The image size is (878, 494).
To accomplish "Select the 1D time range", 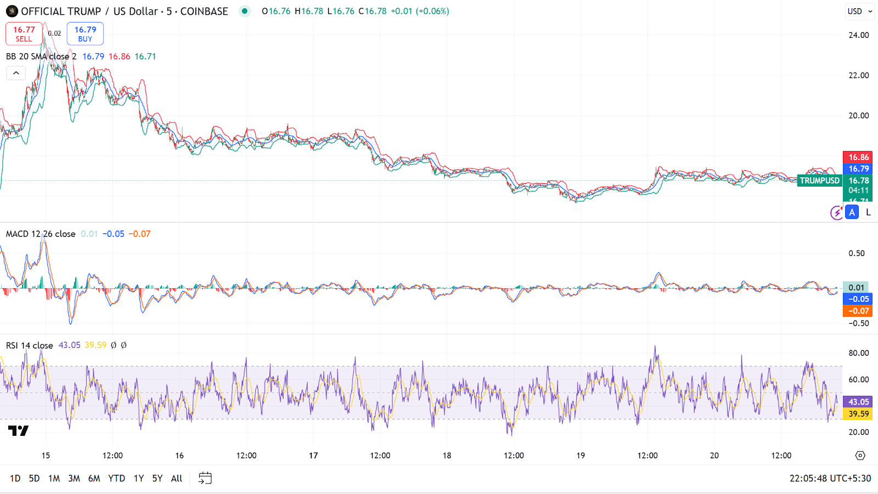I will click(x=15, y=478).
